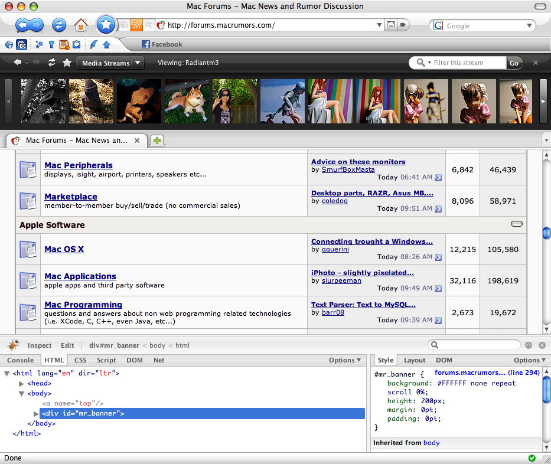Click the orange RSS feed icon
Screen dimensions: 551x464
(136, 25)
